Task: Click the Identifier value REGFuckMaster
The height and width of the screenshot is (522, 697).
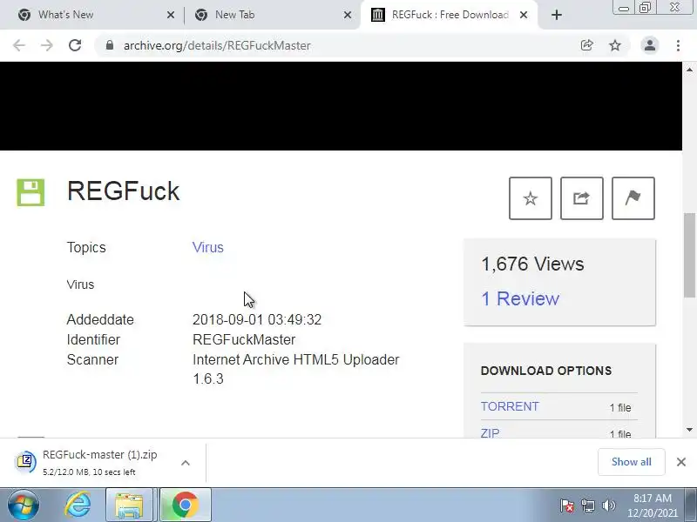Action: coord(244,339)
